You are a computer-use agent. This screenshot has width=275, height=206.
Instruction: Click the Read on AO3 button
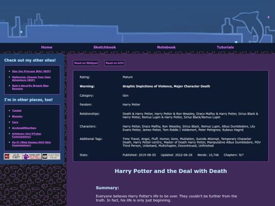pyautogui.click(x=115, y=63)
